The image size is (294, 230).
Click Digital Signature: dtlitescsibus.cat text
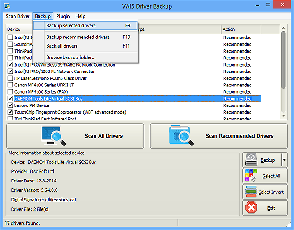pyautogui.click(x=44, y=200)
